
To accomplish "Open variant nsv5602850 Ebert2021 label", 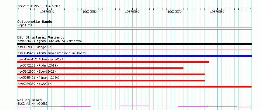I will pyautogui.click(x=37, y=71).
